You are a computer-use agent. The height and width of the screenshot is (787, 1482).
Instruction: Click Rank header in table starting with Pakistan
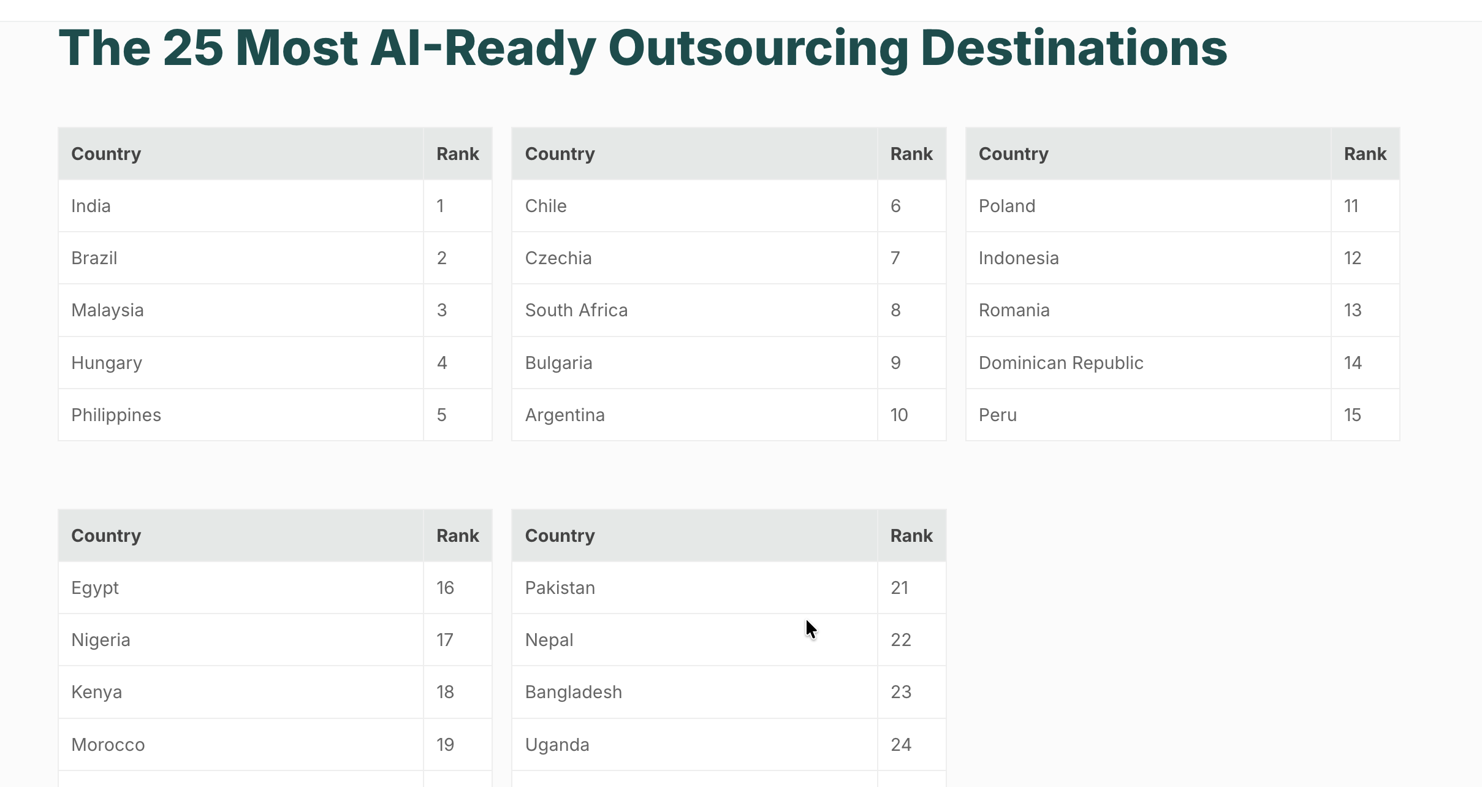pyautogui.click(x=911, y=536)
